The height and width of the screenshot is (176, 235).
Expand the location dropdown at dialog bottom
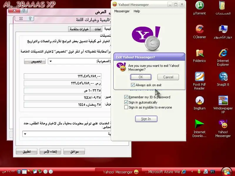click(x=25, y=134)
